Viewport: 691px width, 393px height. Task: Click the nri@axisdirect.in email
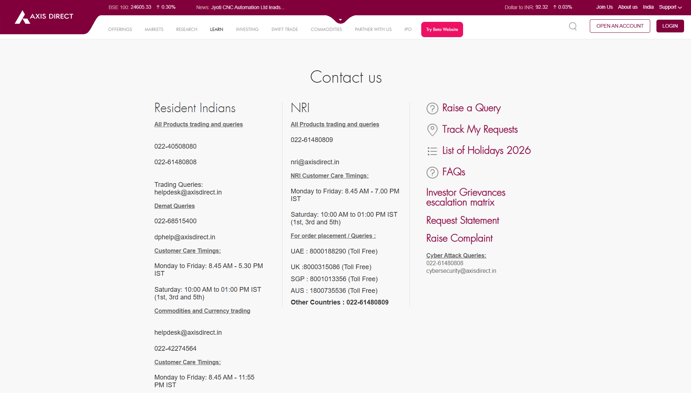pyautogui.click(x=315, y=162)
